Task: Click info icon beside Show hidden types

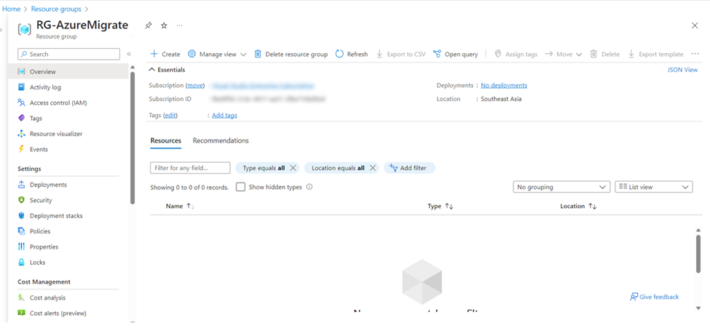Action: click(309, 187)
